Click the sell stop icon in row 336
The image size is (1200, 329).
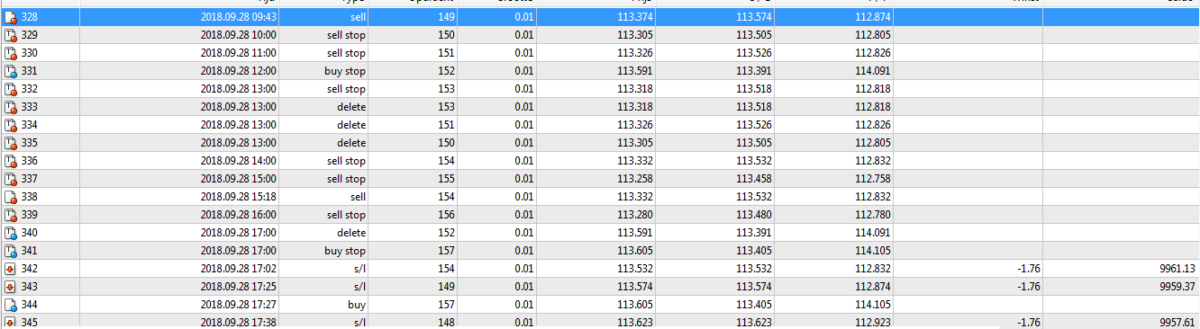point(11,161)
